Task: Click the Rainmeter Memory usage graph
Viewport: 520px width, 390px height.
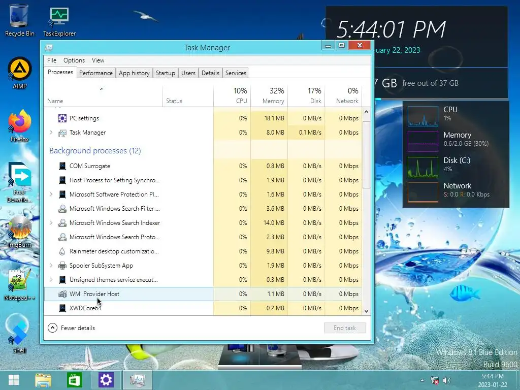Action: 423,142
